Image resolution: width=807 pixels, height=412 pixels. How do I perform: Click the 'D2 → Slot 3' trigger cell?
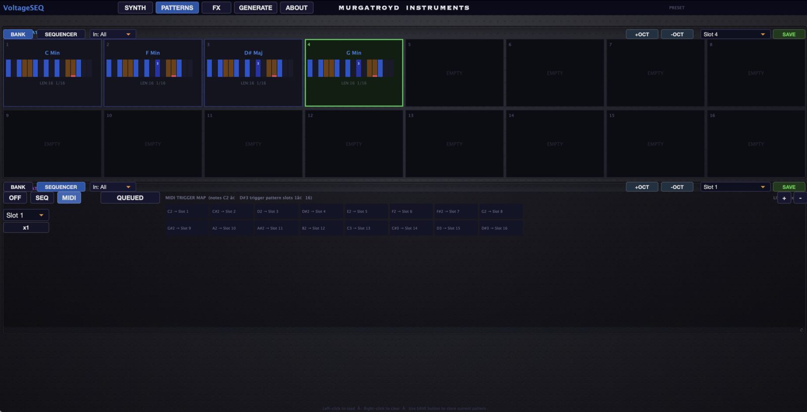pos(277,212)
